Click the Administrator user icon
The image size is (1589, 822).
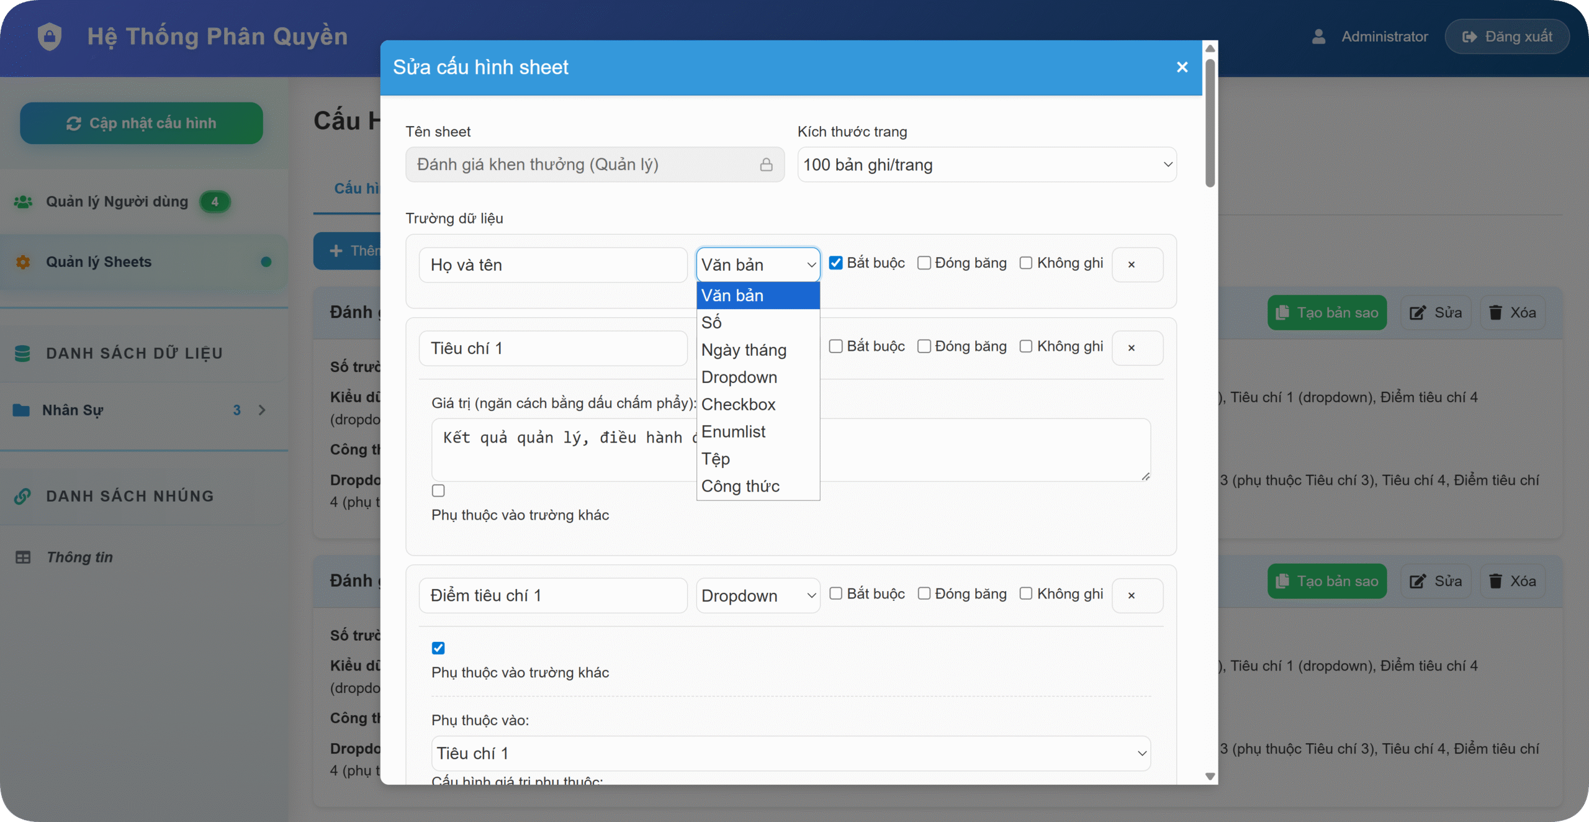(x=1318, y=37)
